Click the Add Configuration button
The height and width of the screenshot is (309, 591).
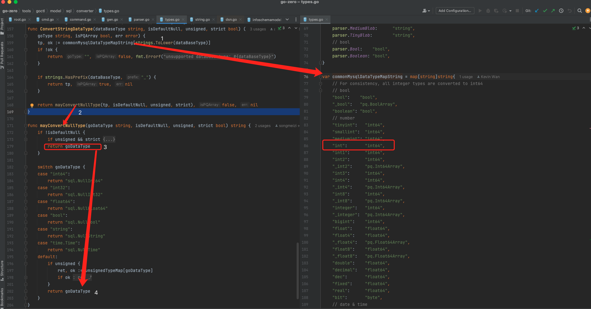pos(455,11)
